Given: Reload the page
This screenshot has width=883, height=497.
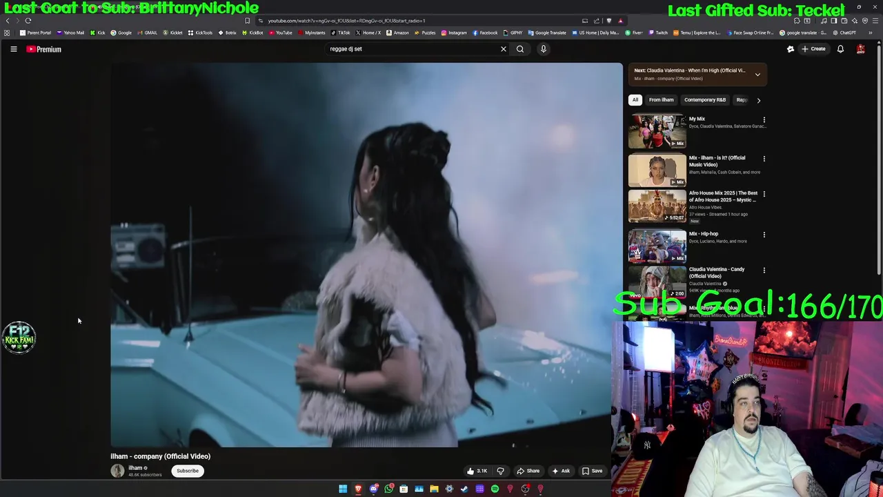Looking at the screenshot, I should pyautogui.click(x=28, y=21).
